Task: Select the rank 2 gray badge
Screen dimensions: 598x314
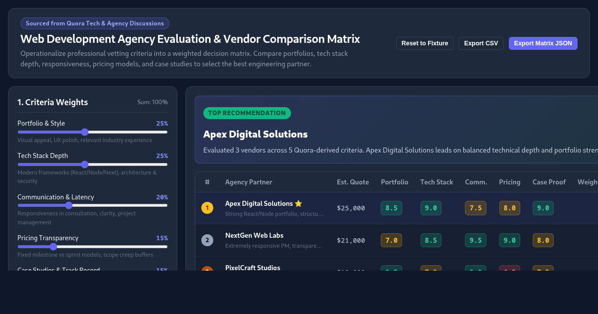Action: [207, 240]
